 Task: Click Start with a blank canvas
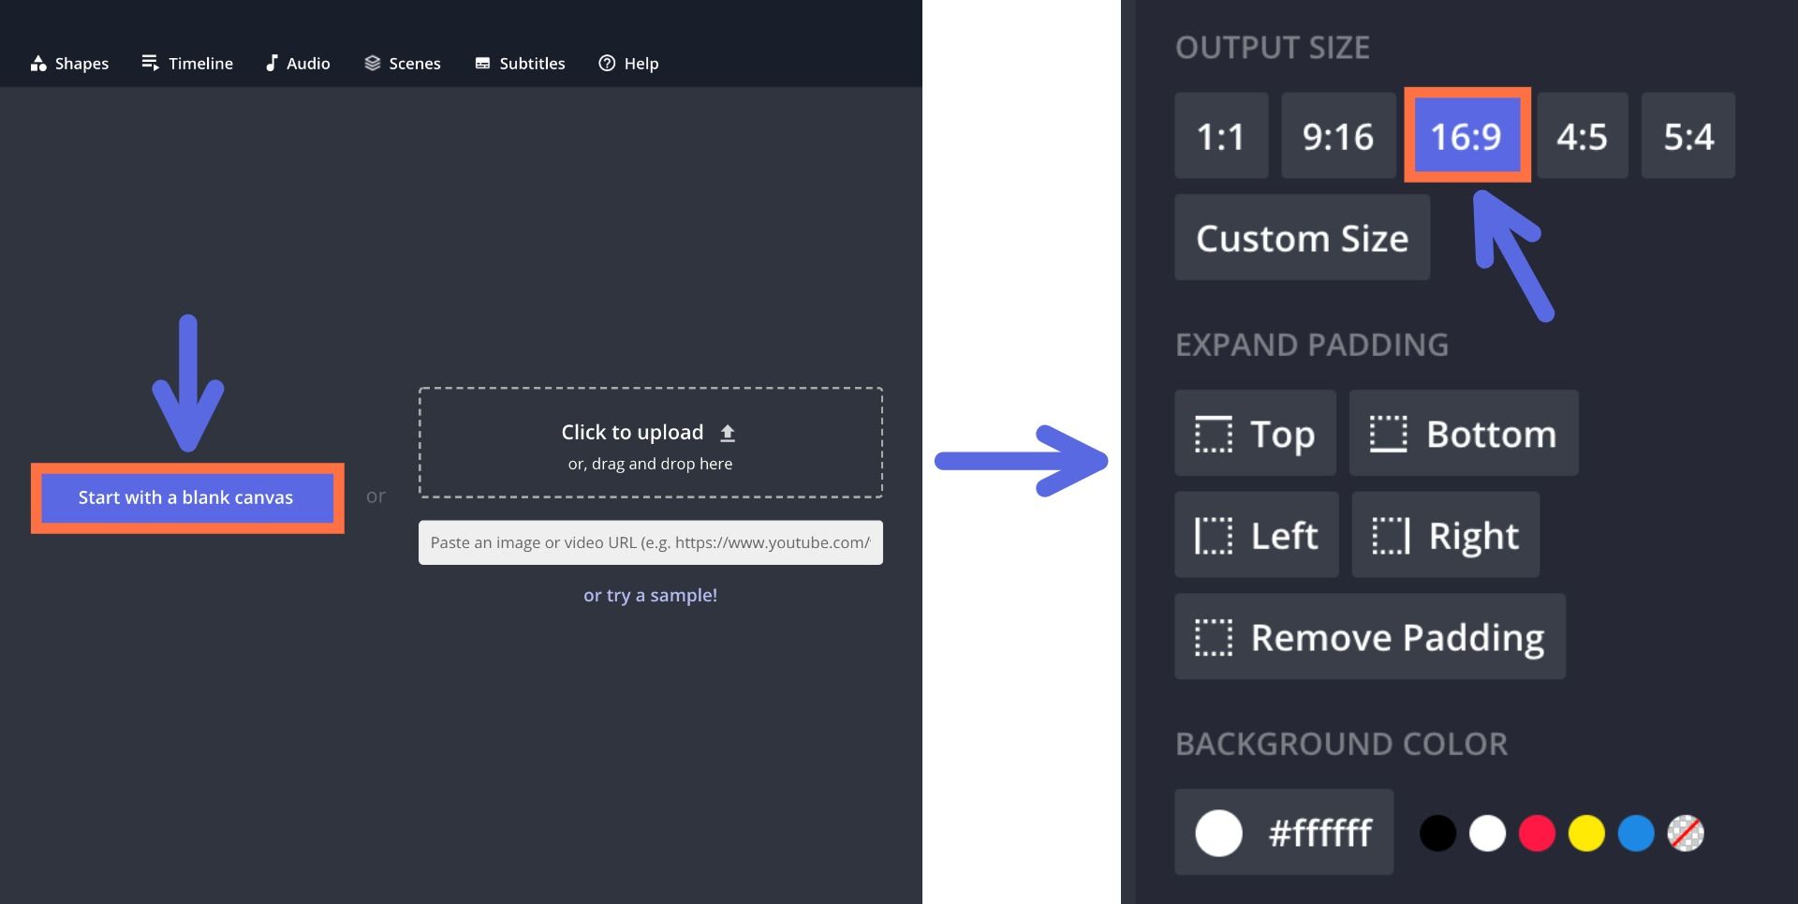186,497
